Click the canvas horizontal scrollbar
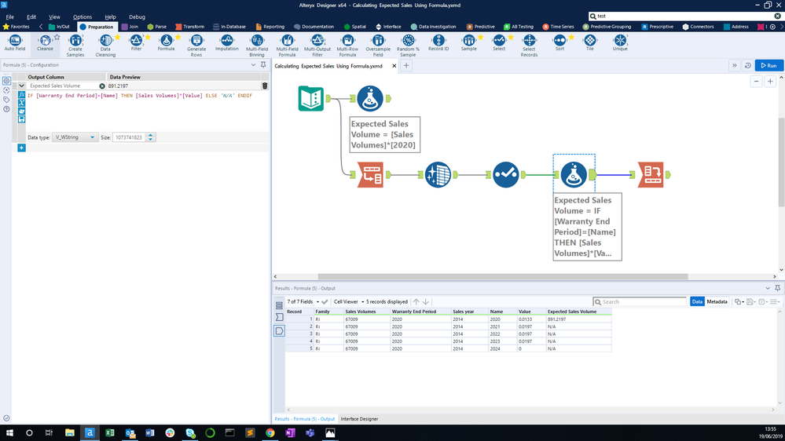This screenshot has height=441, width=785. pyautogui.click(x=503, y=276)
